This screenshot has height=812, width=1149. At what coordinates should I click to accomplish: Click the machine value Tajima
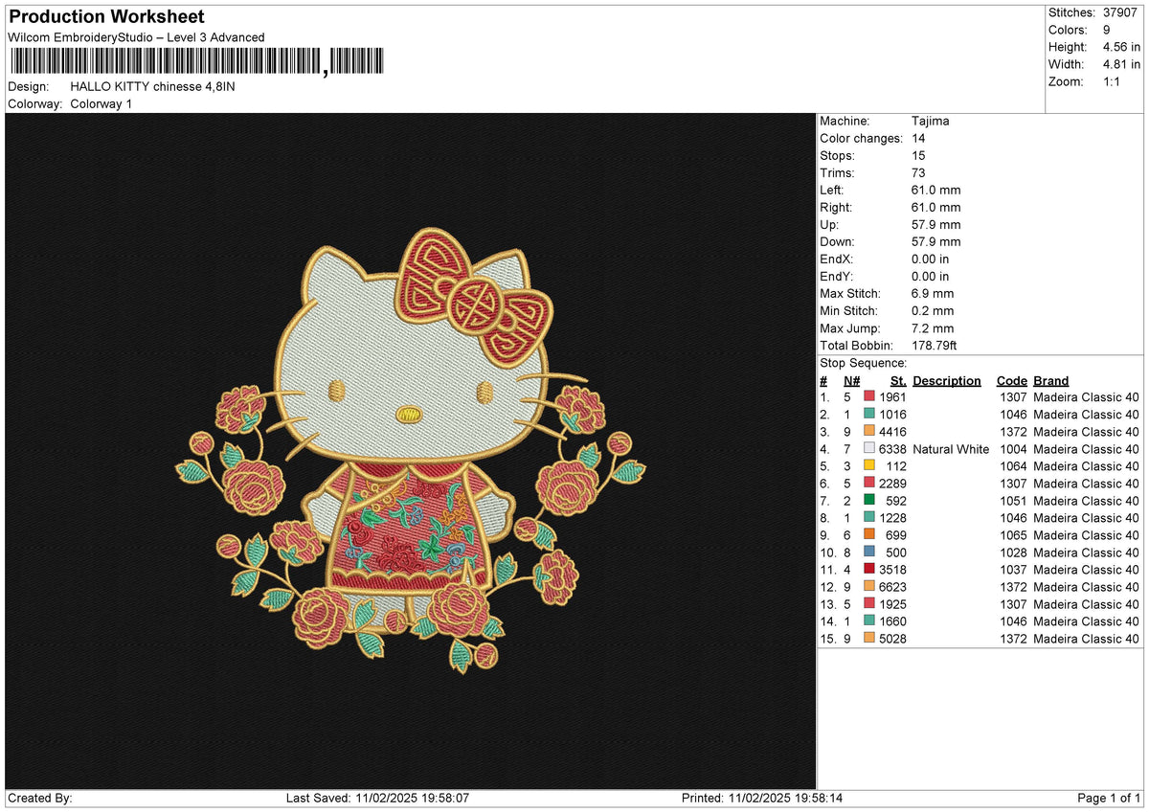931,122
